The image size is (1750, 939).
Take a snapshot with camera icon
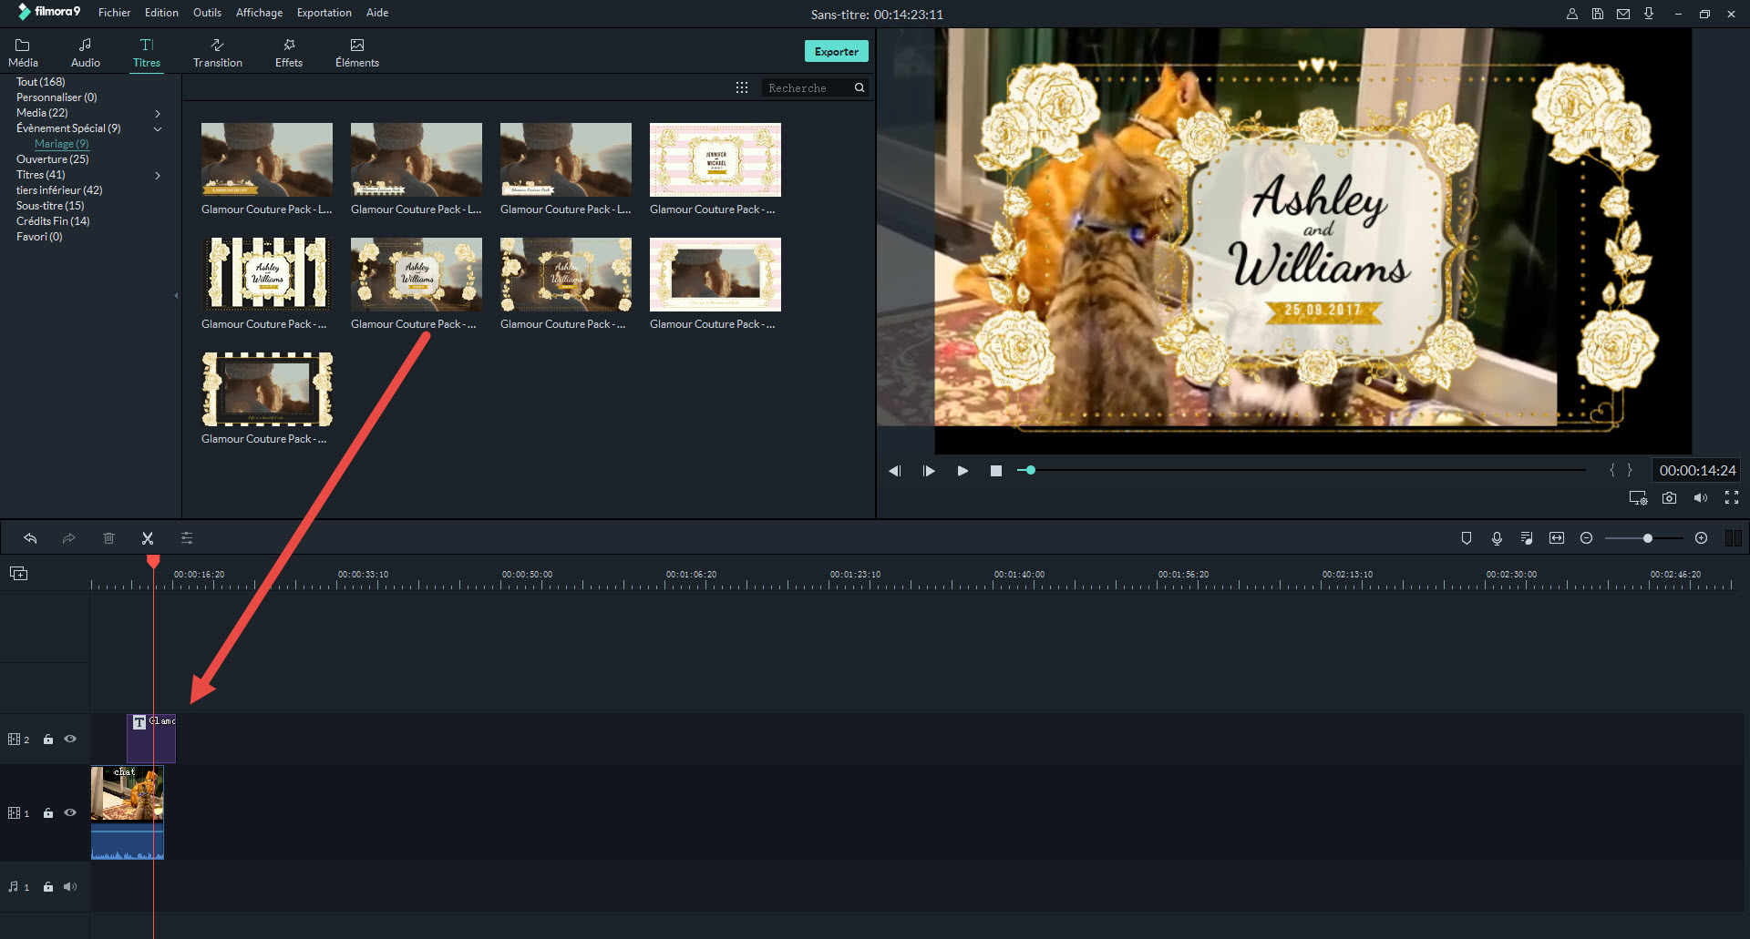1669,498
